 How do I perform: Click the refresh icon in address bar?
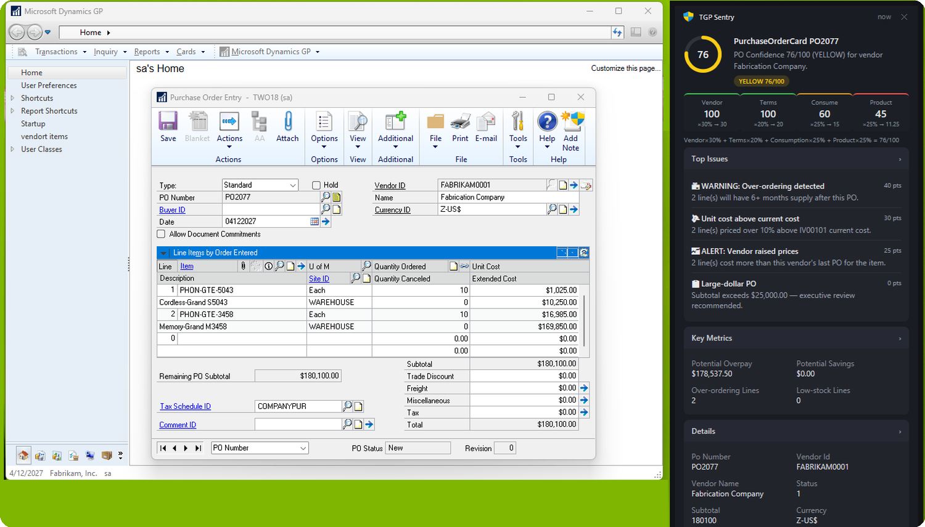click(x=617, y=32)
